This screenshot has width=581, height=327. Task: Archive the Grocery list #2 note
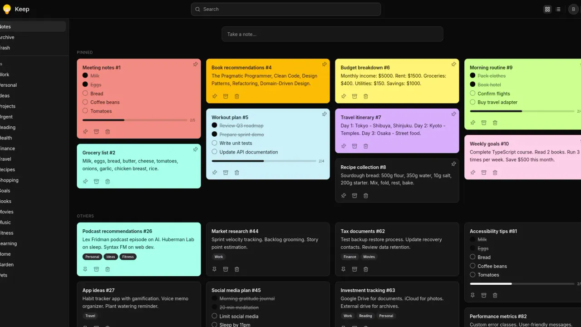coord(96,182)
